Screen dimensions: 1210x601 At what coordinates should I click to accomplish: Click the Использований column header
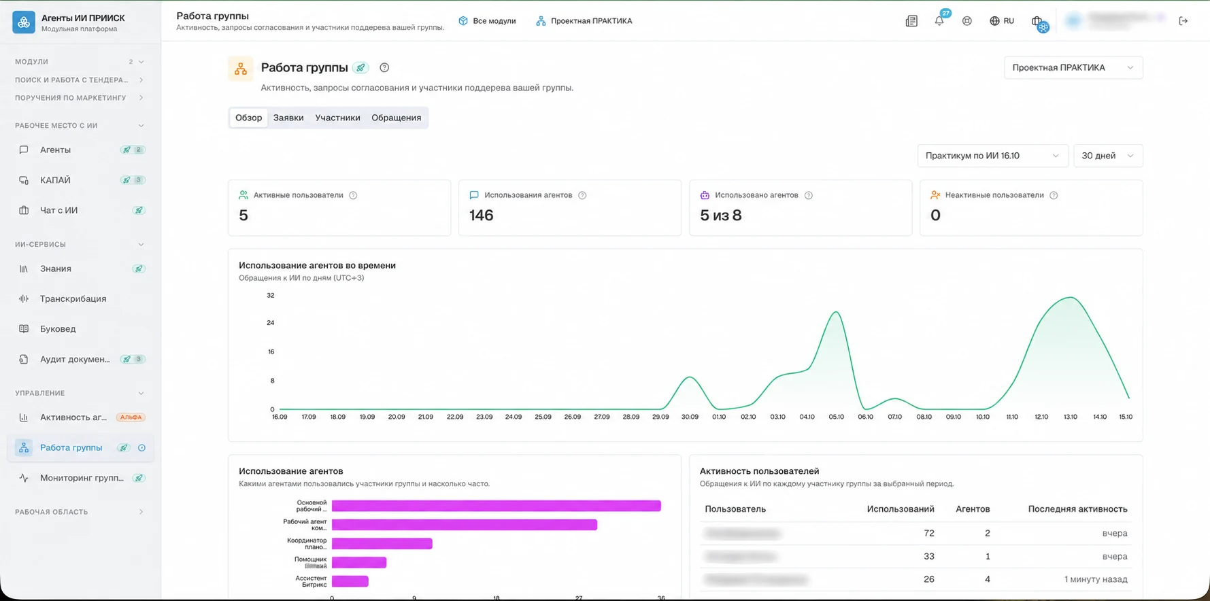pos(901,509)
